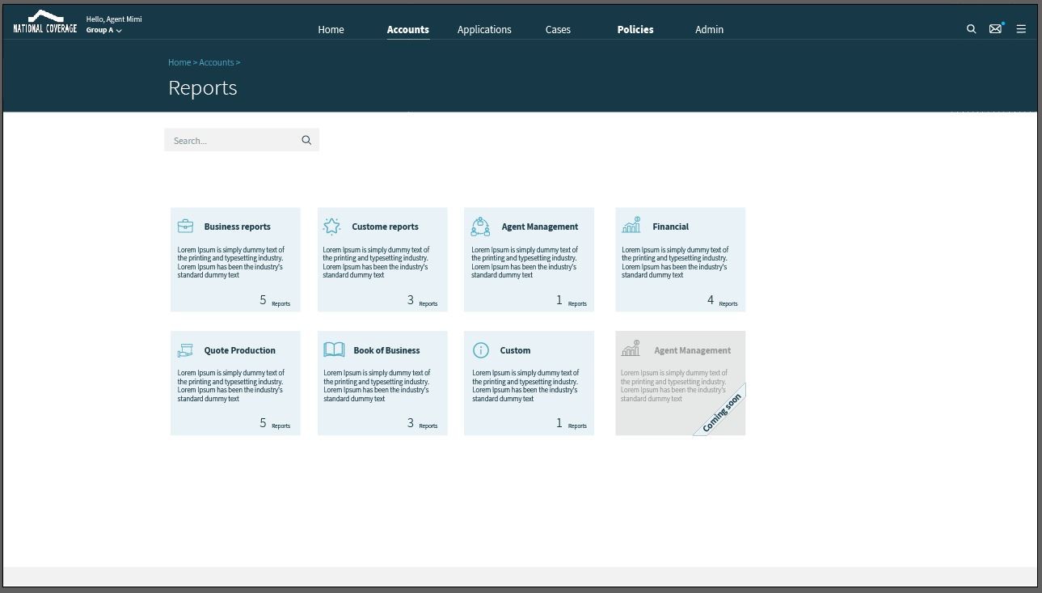
Task: Click the Business reports count 5 Reports
Action: click(275, 300)
